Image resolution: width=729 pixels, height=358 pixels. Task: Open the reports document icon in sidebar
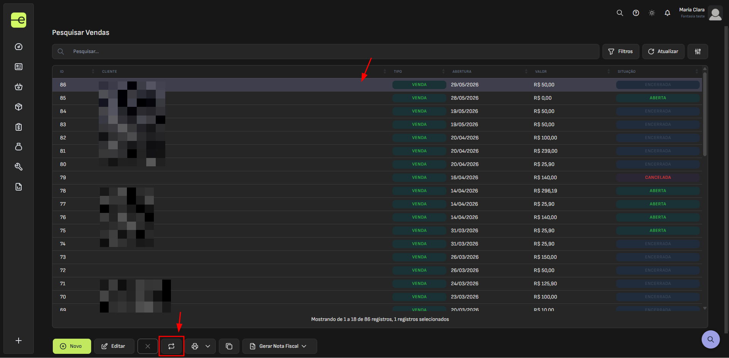[19, 187]
